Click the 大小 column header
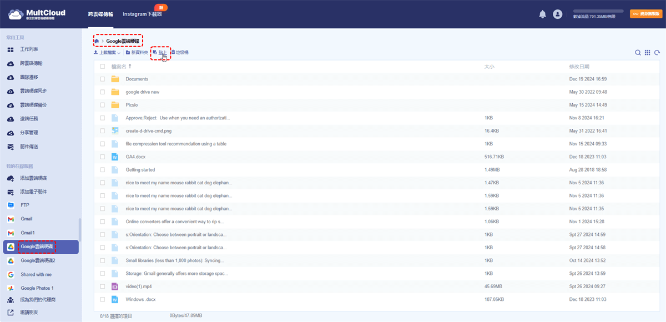 click(x=489, y=66)
